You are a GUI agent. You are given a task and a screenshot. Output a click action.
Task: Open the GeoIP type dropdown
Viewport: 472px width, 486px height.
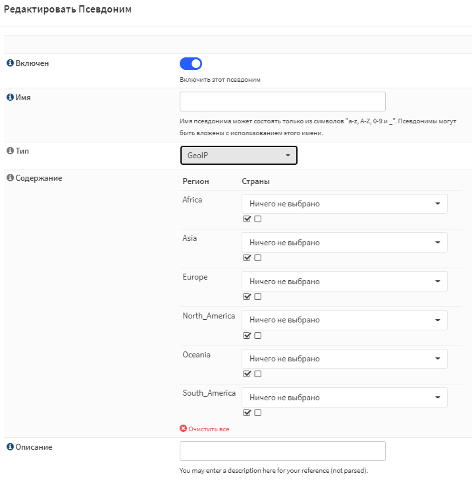coord(238,155)
